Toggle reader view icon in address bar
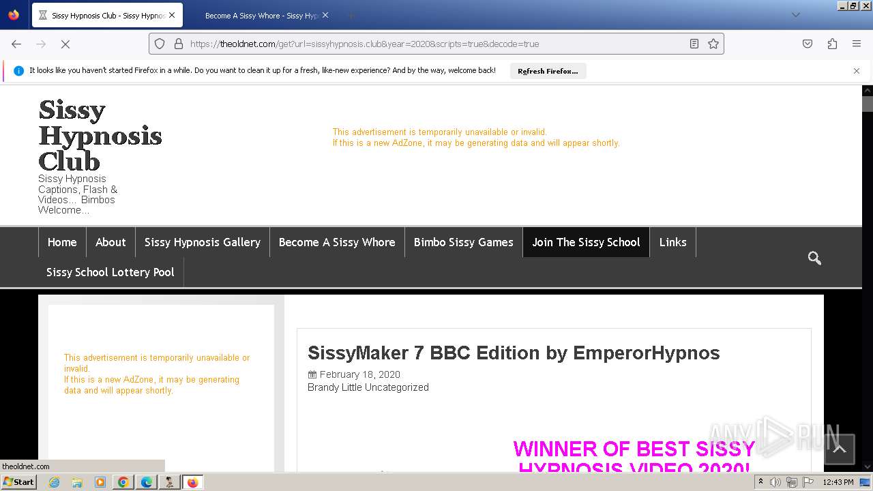Image resolution: width=873 pixels, height=491 pixels. (694, 44)
